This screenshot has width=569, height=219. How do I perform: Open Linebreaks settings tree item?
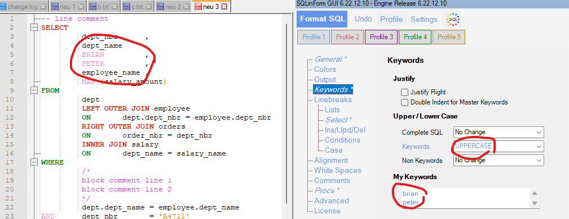(333, 100)
